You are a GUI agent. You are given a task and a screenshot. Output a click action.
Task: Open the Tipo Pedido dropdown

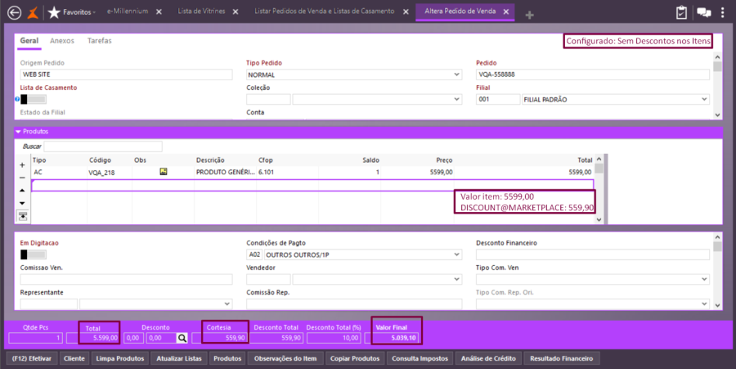[456, 74]
